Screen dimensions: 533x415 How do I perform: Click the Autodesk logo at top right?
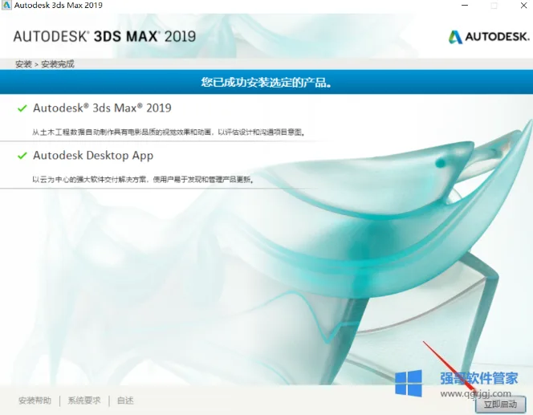coord(489,37)
